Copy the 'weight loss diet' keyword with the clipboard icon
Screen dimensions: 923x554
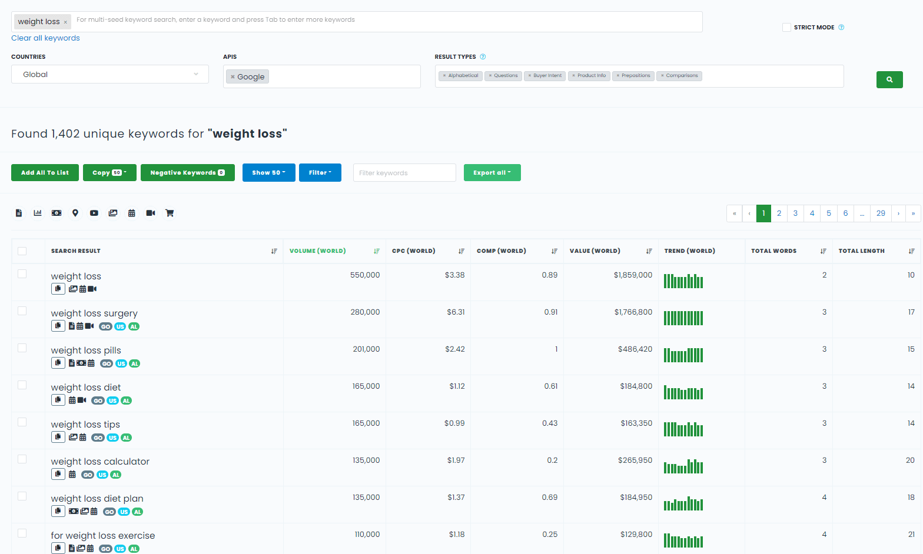pyautogui.click(x=58, y=400)
